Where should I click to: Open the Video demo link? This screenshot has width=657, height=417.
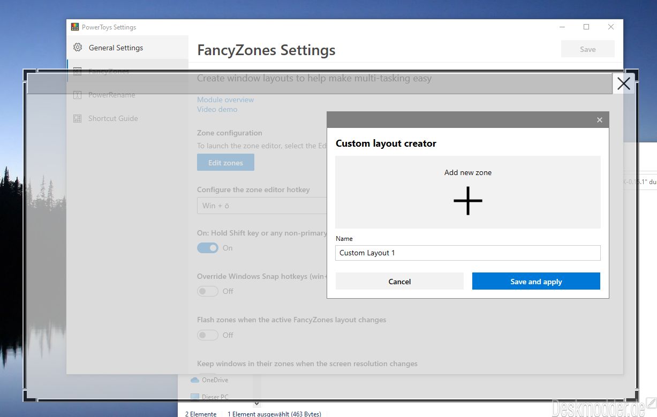(x=217, y=109)
